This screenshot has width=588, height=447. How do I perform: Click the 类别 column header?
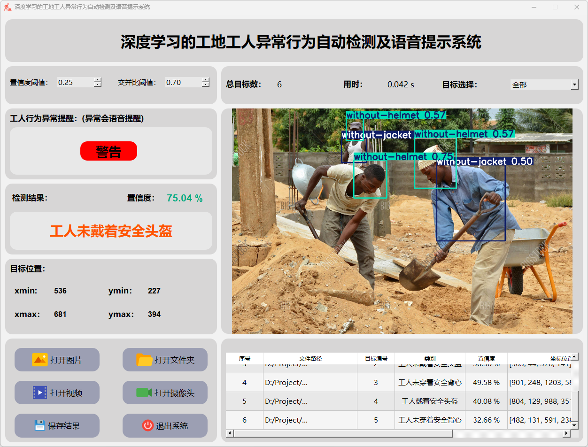[430, 358]
